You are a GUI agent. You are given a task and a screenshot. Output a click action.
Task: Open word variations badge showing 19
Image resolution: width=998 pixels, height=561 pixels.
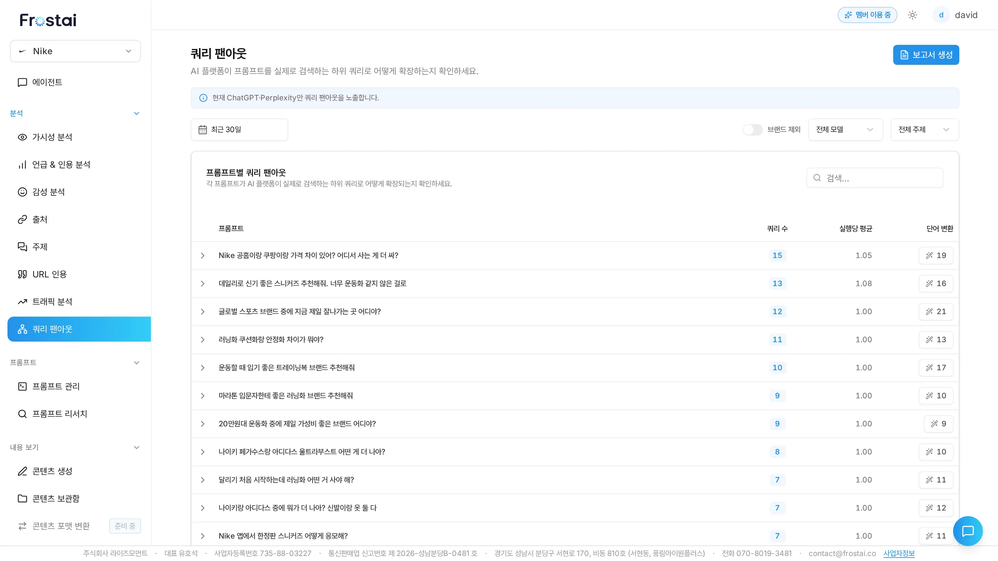(936, 256)
